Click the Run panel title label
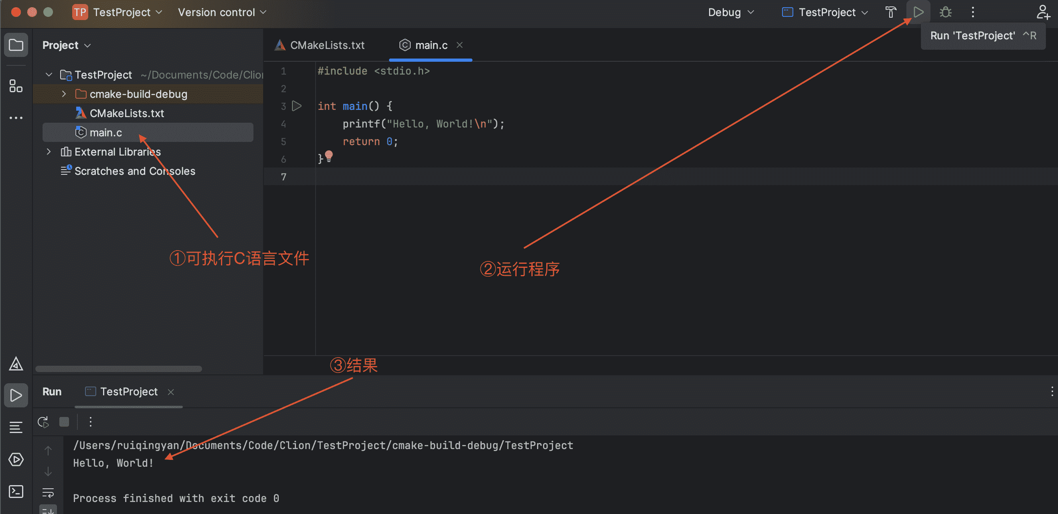Screen dimensions: 1058x514 point(52,392)
